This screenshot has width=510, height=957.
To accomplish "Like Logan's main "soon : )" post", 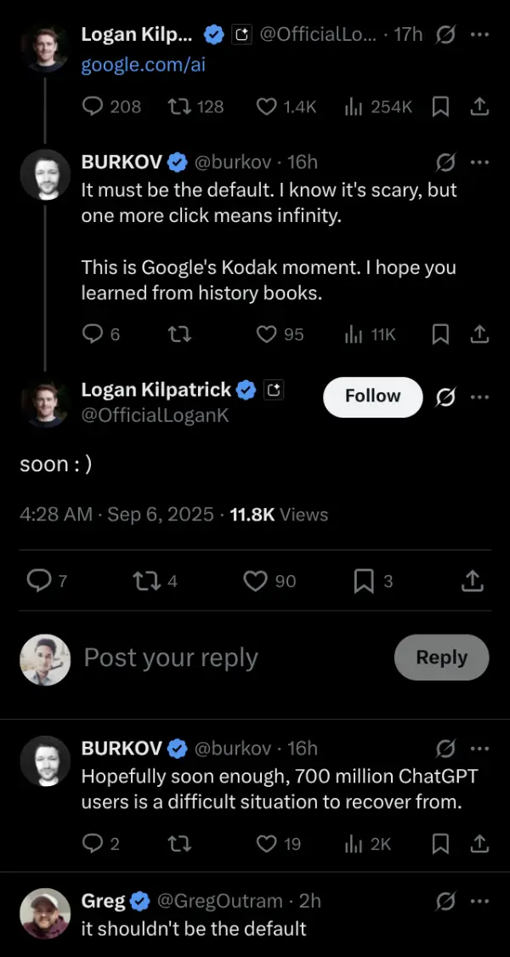I will pyautogui.click(x=256, y=580).
